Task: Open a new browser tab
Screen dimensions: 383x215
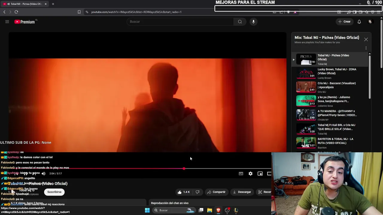Action: point(53,4)
